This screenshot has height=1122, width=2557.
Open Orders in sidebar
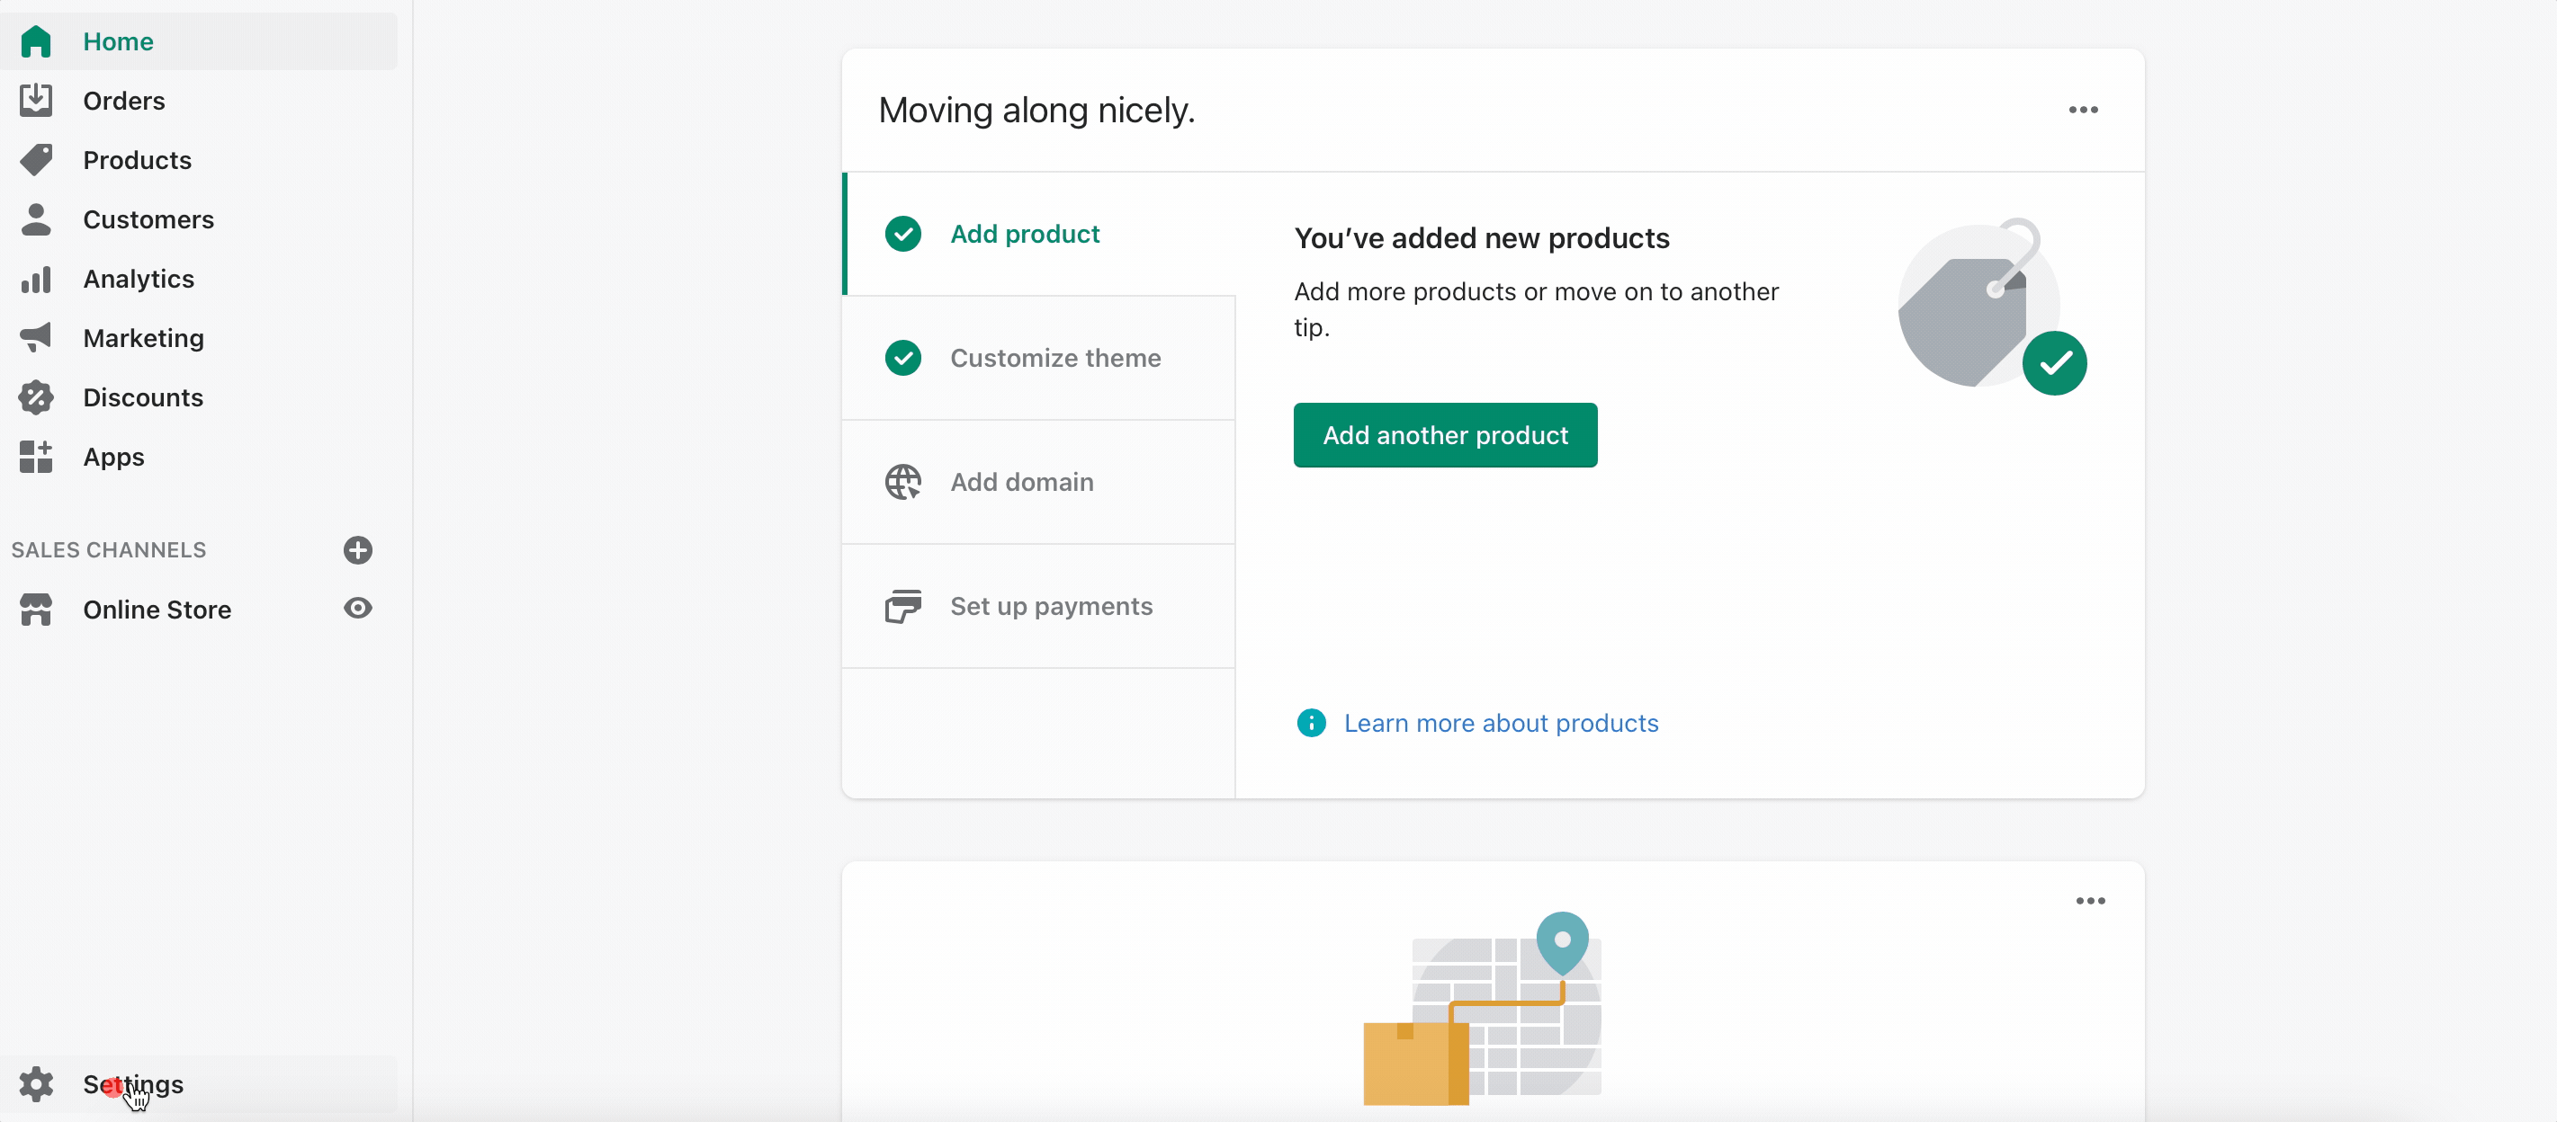(199, 100)
